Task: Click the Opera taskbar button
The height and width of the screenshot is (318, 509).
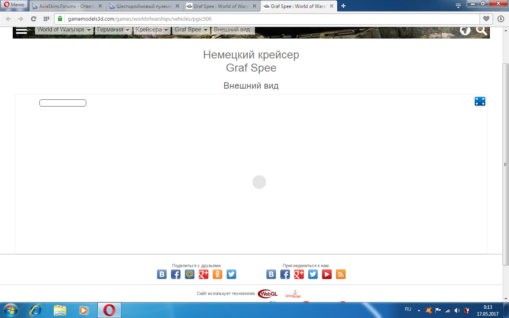Action: pyautogui.click(x=109, y=310)
